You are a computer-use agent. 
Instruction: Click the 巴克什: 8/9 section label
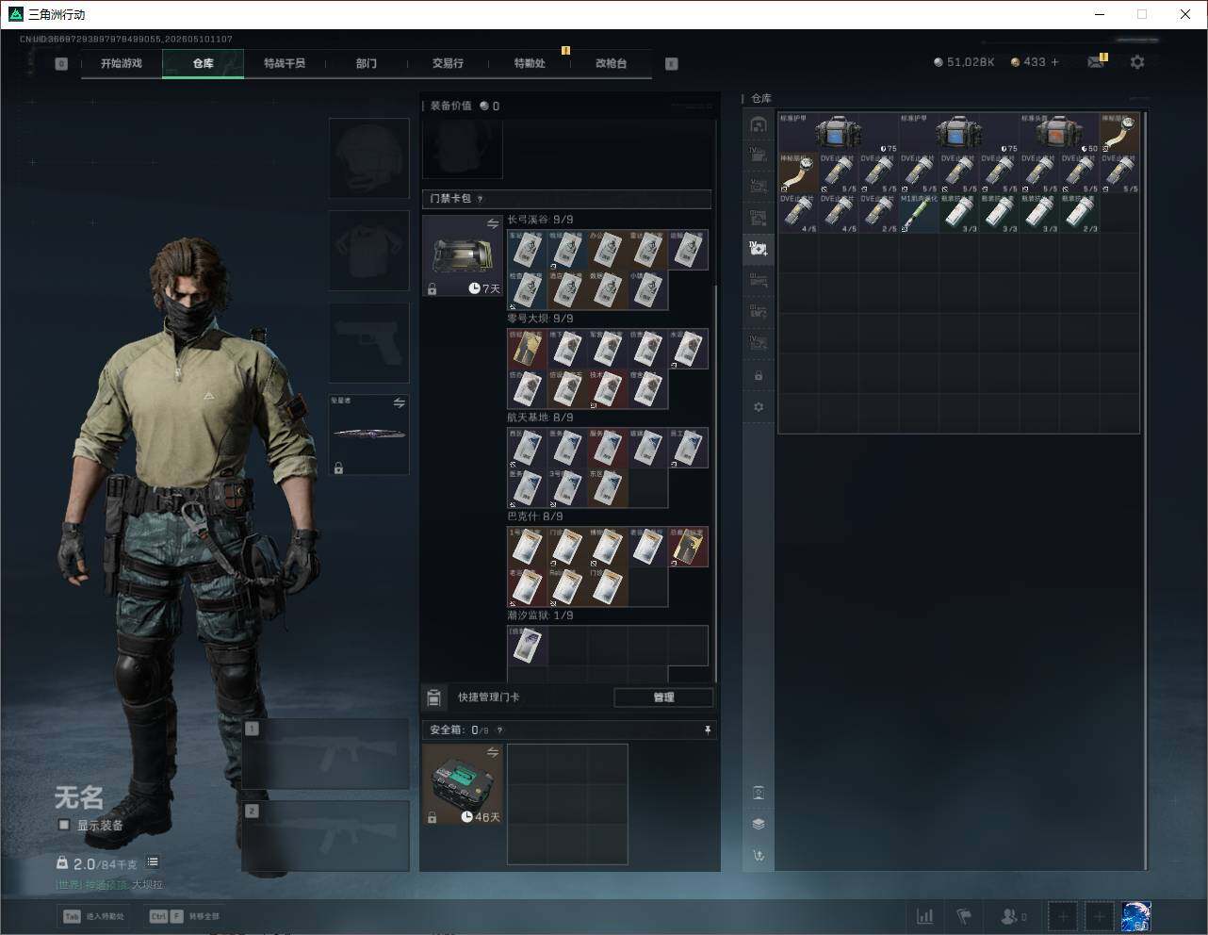[535, 517]
